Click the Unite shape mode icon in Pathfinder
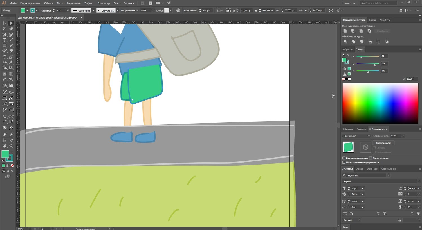Screen dimensions: 422x230 (345, 31)
